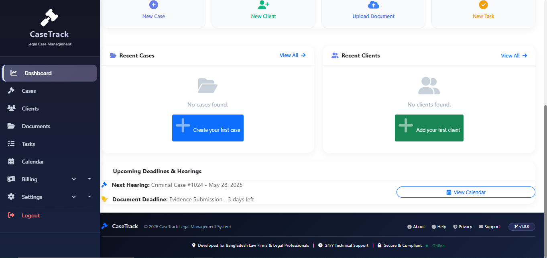The image size is (547, 258).
Task: Click the large gray users placeholder icon
Action: click(x=429, y=86)
